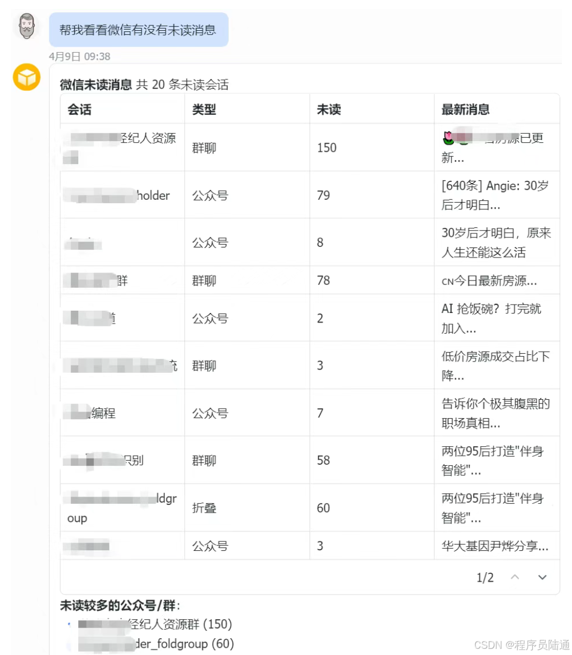Click 公众号 type in the 79-unread row

click(x=210, y=195)
